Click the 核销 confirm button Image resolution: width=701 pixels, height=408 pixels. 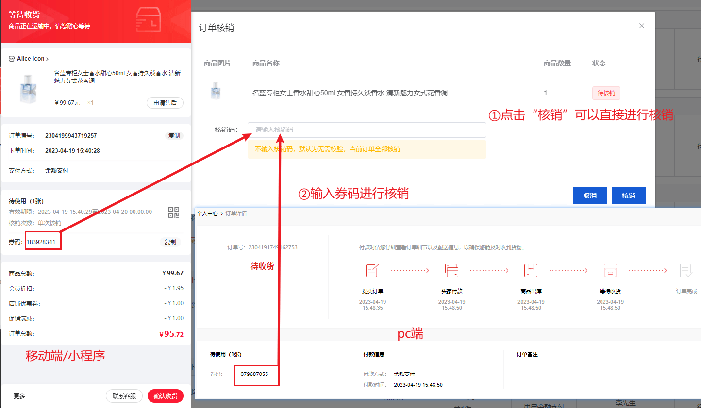pyautogui.click(x=629, y=196)
